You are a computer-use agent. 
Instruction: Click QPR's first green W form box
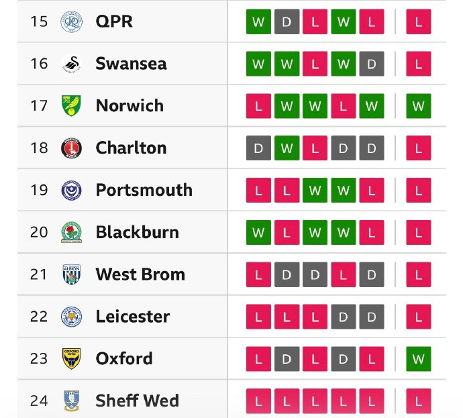258,21
